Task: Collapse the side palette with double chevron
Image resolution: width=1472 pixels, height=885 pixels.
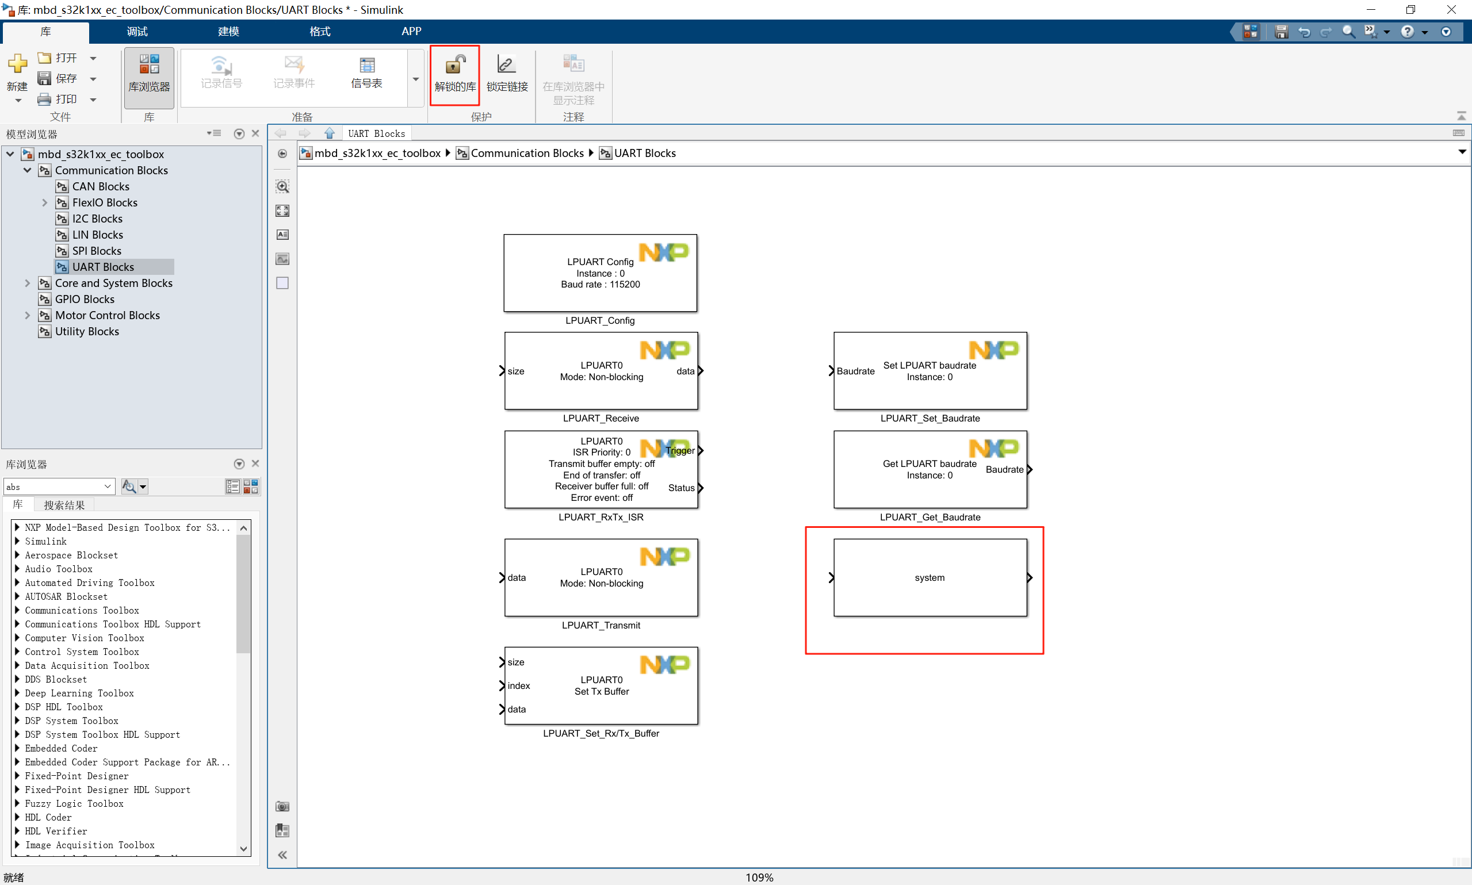Action: pyautogui.click(x=282, y=855)
